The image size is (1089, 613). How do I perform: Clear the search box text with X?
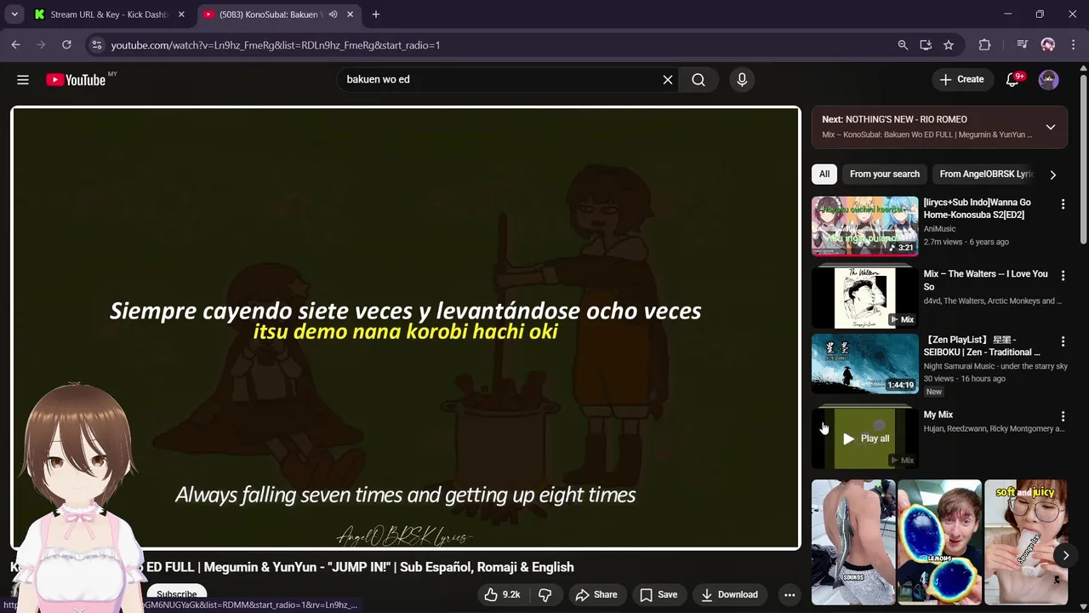click(668, 79)
